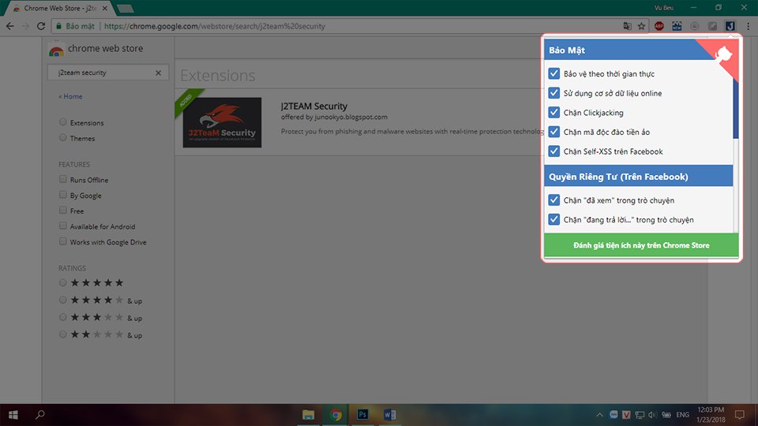Click the film clapper extension icon
The image size is (758, 426).
[x=677, y=26]
